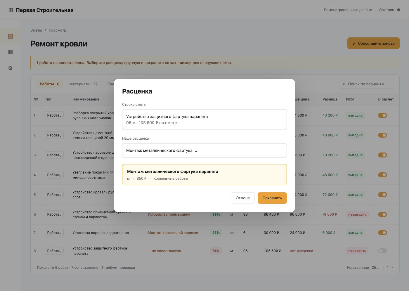This screenshot has width=409, height=291.
Task: Go to the next page arrow
Action: (x=392, y=268)
